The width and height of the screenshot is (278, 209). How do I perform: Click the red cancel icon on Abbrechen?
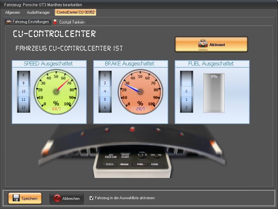[x=57, y=198]
